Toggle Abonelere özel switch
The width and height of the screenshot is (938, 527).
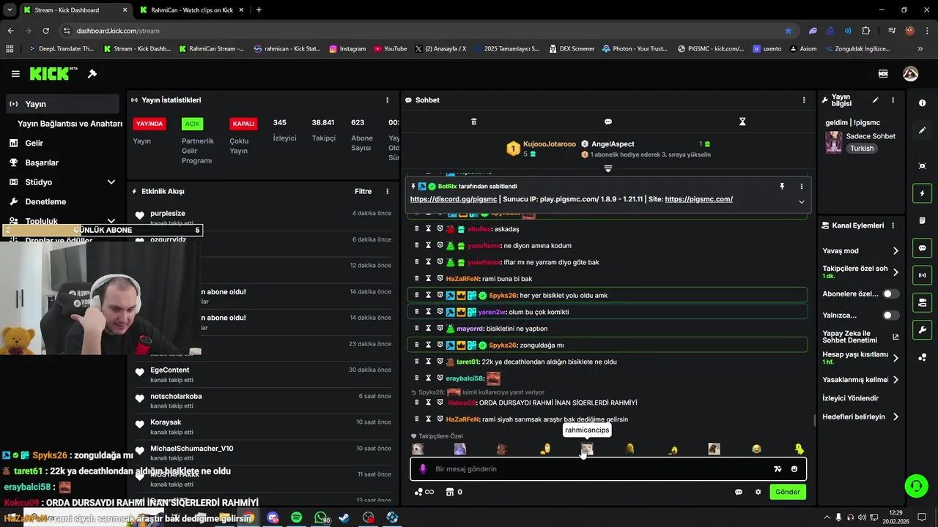[890, 294]
